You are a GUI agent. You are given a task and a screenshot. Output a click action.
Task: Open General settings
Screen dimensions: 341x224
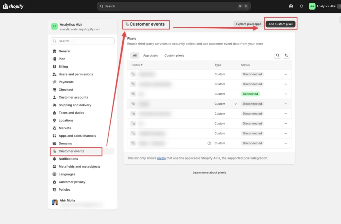(x=64, y=51)
